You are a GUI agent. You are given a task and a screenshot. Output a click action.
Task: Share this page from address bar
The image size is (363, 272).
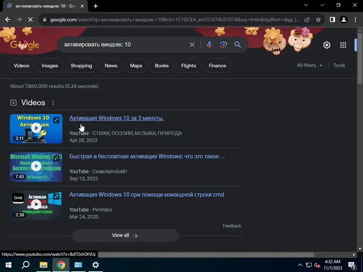[307, 20]
